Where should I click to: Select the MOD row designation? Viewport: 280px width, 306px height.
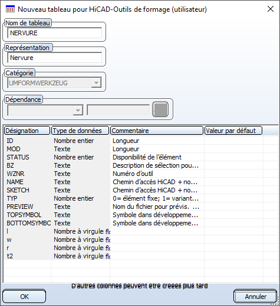[14, 149]
